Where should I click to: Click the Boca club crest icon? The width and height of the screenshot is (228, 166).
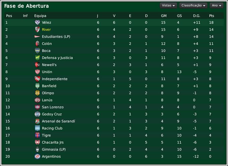[37, 51]
